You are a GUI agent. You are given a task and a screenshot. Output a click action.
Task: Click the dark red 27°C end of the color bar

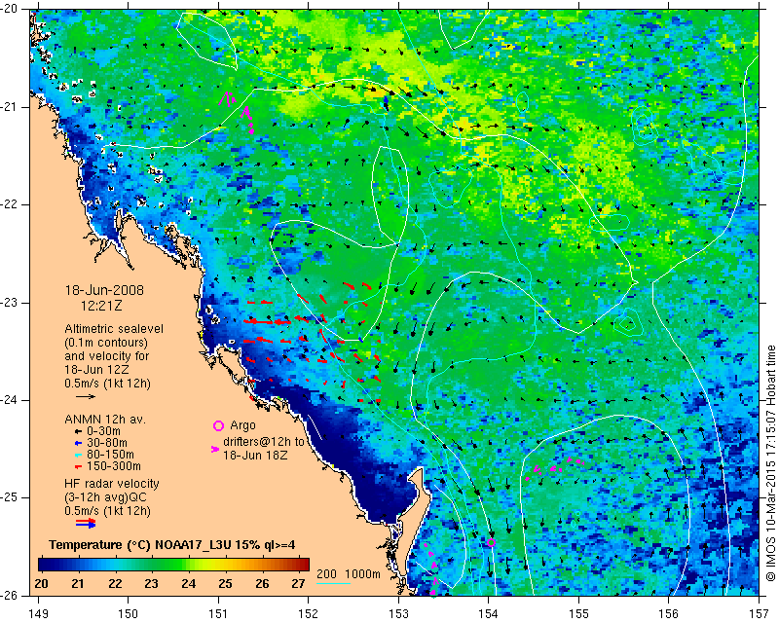click(303, 564)
